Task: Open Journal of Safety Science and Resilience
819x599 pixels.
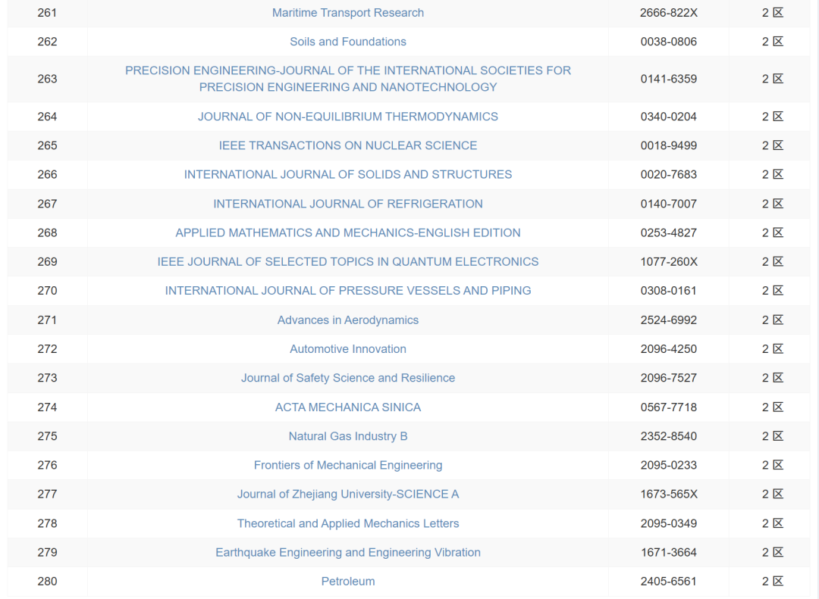Action: tap(348, 378)
